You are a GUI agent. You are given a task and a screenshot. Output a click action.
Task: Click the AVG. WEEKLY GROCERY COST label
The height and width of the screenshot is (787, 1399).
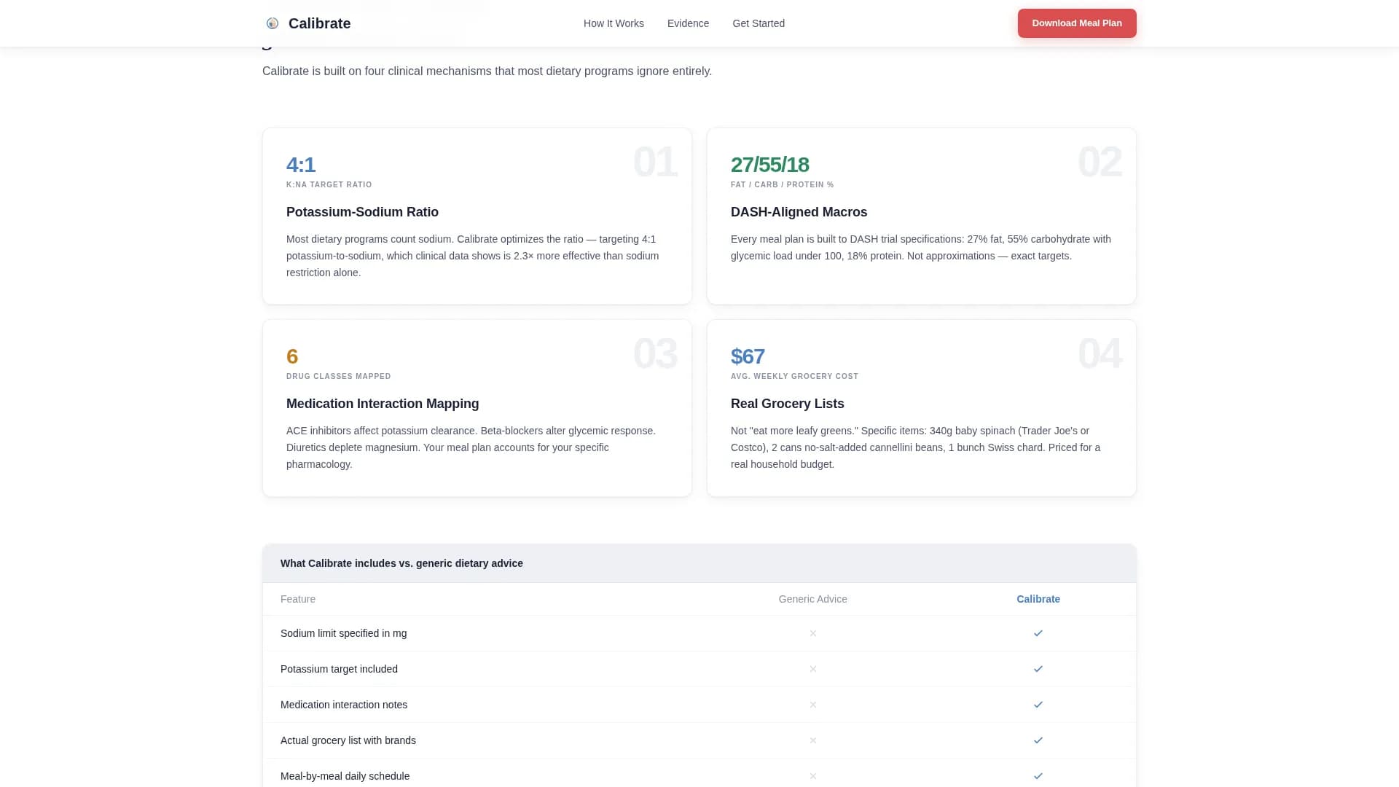coord(794,377)
